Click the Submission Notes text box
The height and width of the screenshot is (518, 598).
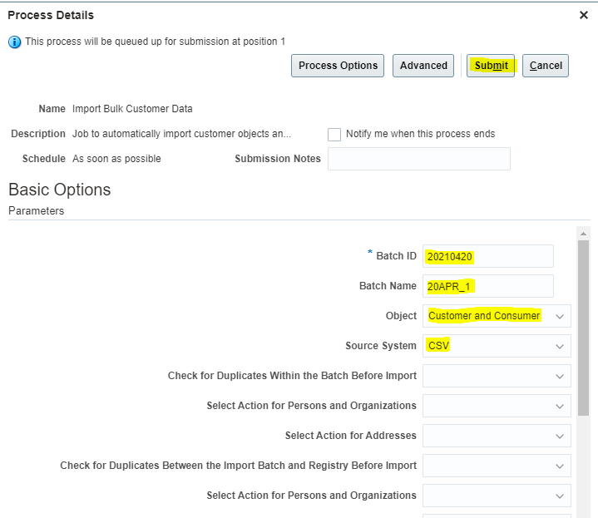click(x=418, y=159)
